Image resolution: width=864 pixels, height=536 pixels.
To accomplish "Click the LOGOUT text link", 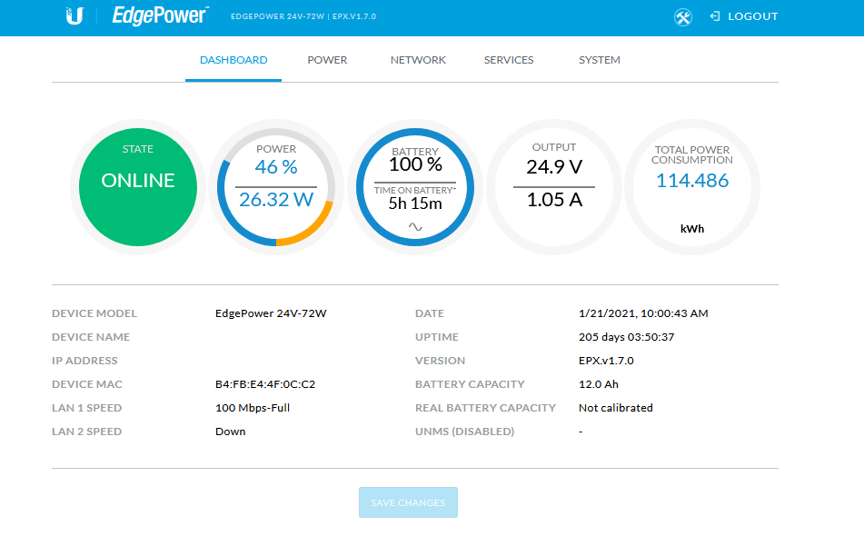I will (752, 16).
